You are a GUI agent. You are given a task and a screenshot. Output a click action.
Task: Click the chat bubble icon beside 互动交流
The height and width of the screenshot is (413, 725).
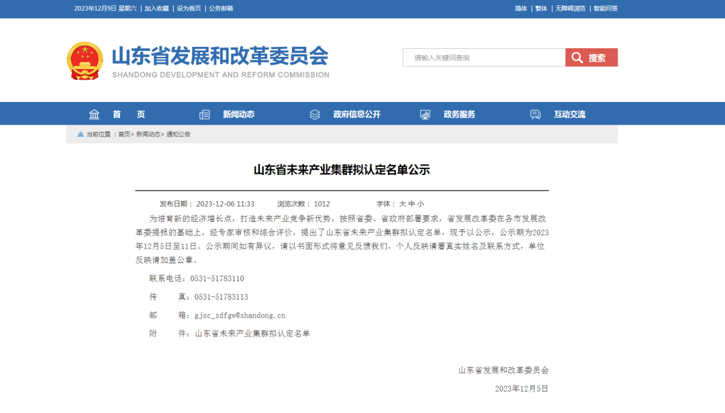coord(536,115)
